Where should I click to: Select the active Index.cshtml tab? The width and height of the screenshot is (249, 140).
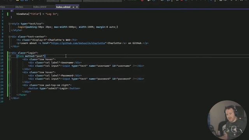pyautogui.click(x=63, y=7)
